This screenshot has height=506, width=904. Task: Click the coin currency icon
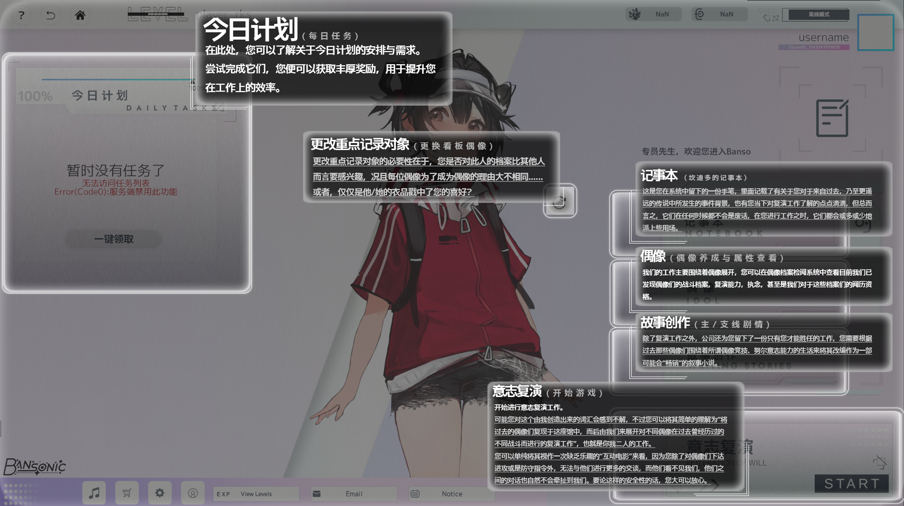point(699,14)
